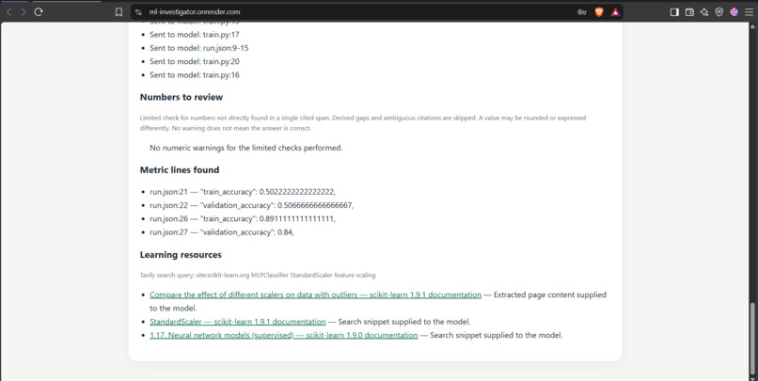The image size is (758, 381).
Task: Reload the page with refresh icon
Action: click(39, 12)
